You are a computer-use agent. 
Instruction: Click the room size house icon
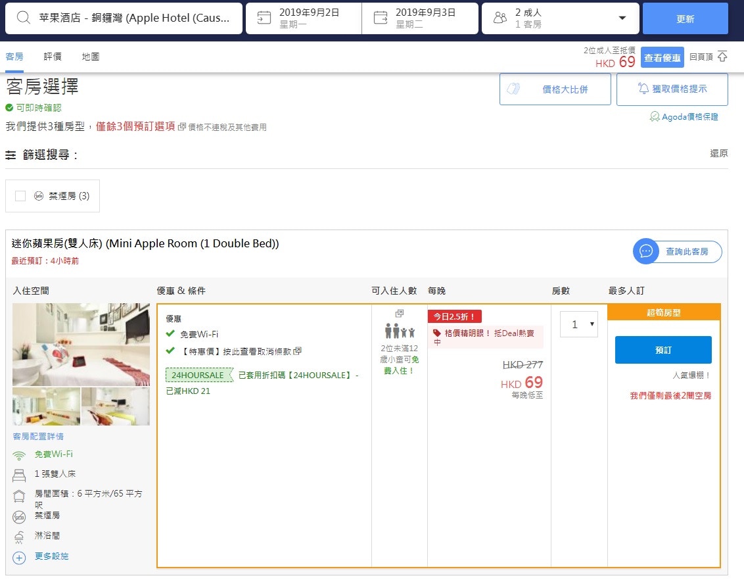(x=19, y=496)
